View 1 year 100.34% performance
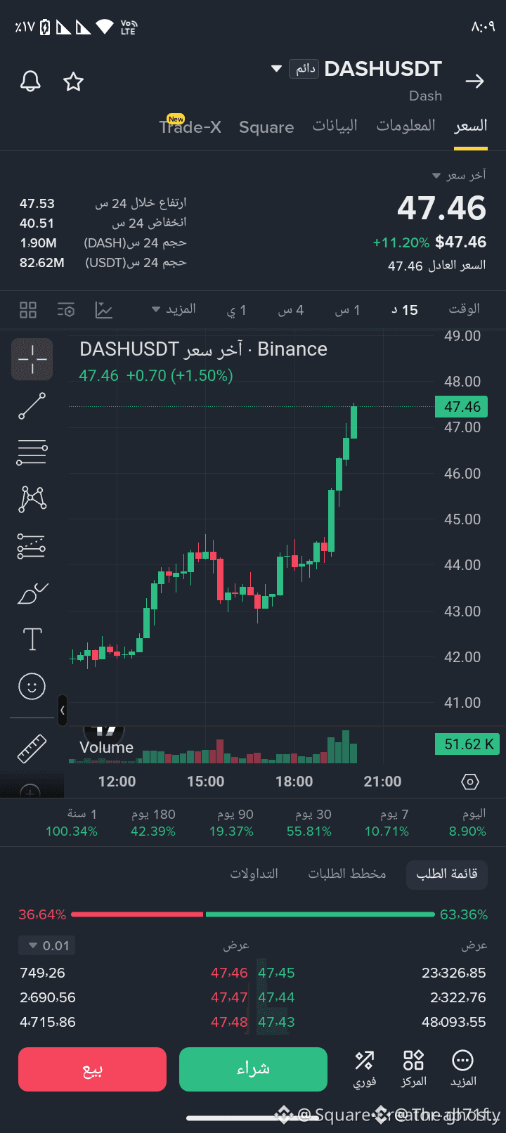 pos(72,823)
